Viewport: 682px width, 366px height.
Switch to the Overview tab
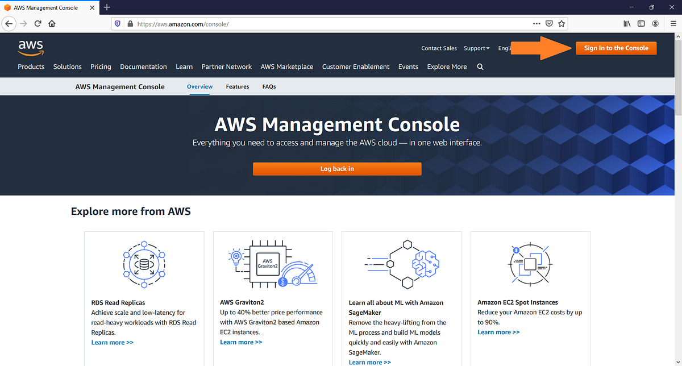[199, 87]
